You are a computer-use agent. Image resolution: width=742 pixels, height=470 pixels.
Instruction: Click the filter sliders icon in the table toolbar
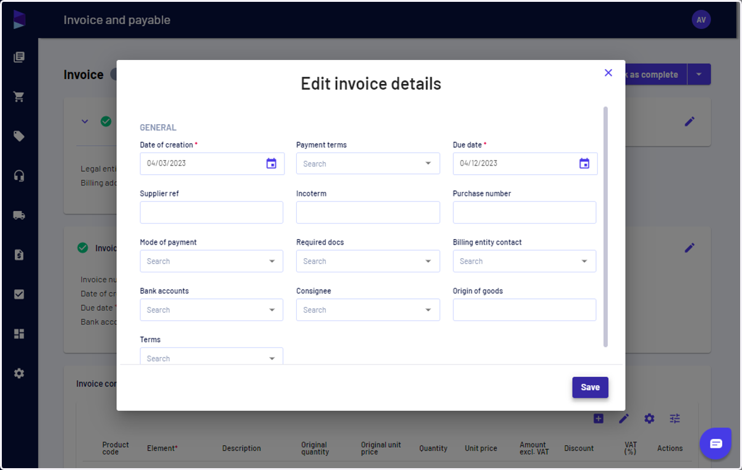(675, 419)
